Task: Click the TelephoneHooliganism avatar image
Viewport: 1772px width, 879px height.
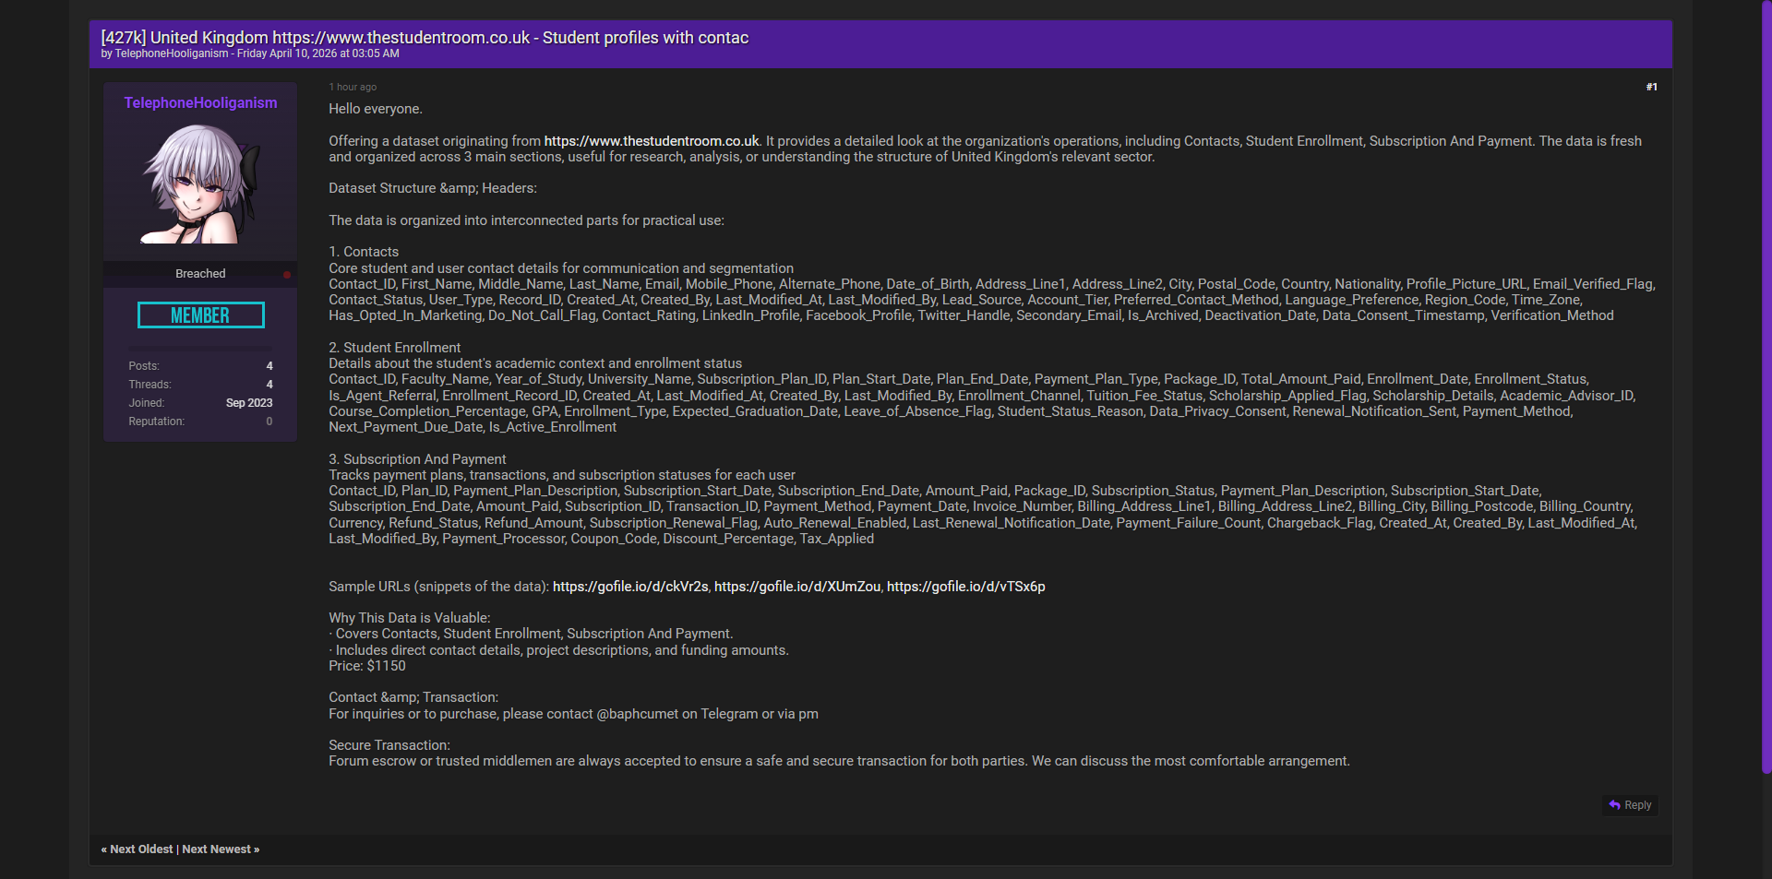Action: click(200, 184)
